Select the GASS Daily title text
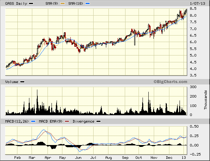Image resolution: width=210 pixels, height=161 pixels. (16, 4)
